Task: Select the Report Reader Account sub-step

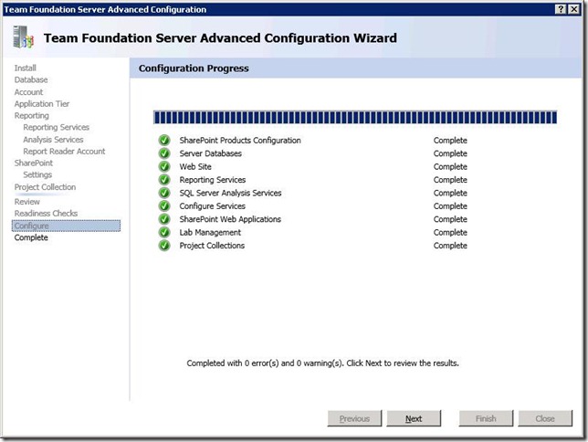Action: coord(64,152)
